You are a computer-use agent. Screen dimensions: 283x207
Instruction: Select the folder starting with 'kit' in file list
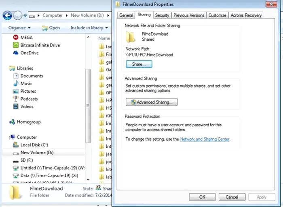tap(105, 169)
